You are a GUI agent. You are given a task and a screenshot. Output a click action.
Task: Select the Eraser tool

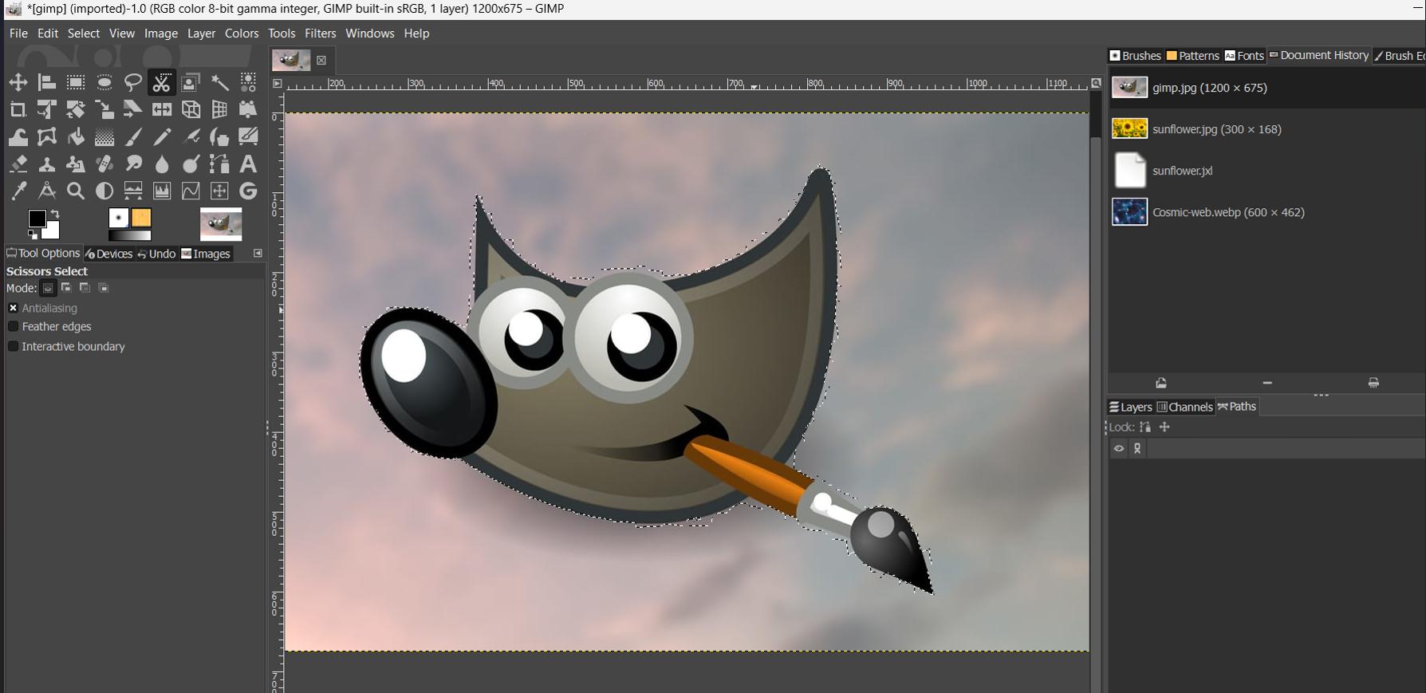click(18, 163)
